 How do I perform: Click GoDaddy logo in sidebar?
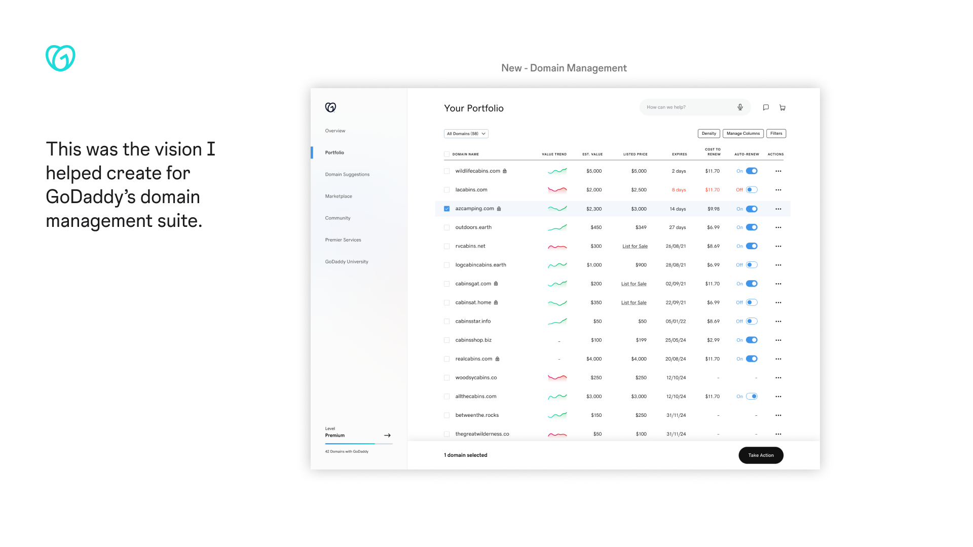coord(330,107)
